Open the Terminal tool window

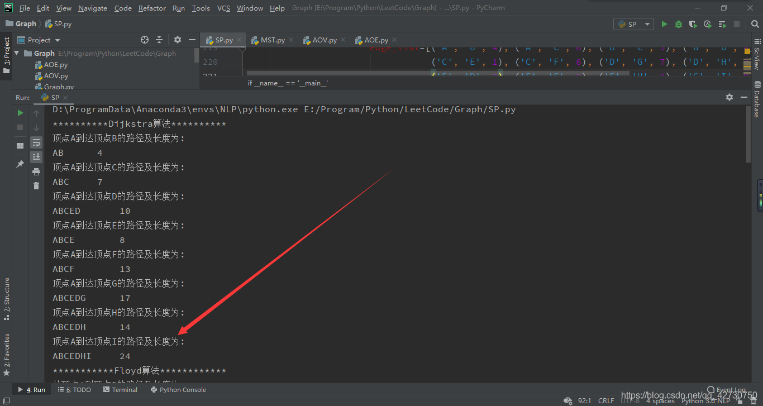(120, 390)
